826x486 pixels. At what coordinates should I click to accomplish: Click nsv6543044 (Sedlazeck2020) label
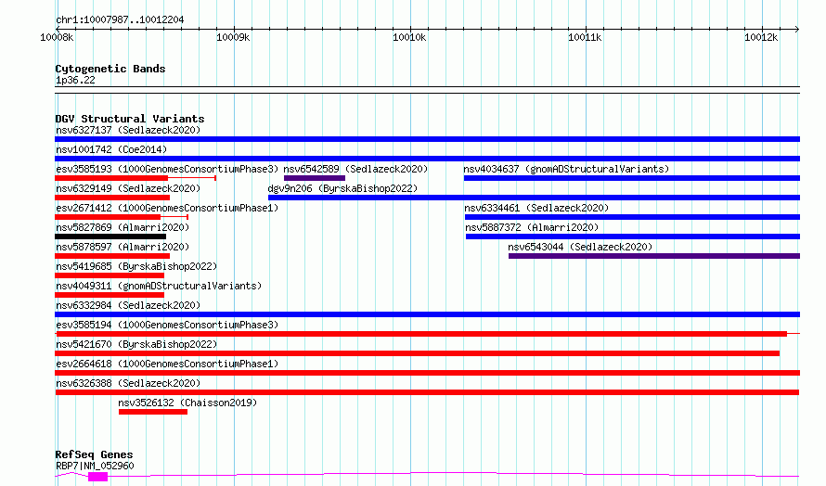pos(580,247)
